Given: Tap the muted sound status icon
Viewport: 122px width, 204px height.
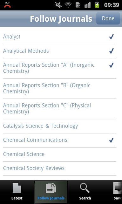Looking at the screenshot, I should click(x=58, y=5).
